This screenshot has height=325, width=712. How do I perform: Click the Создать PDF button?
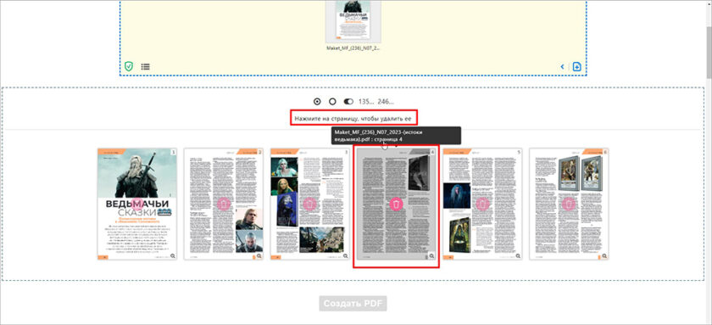coord(353,304)
